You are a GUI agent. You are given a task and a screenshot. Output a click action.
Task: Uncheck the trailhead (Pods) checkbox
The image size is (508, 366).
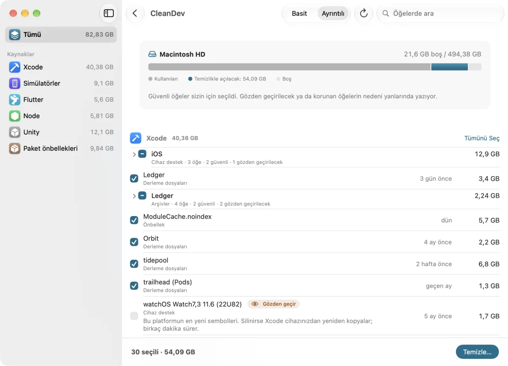coord(134,286)
